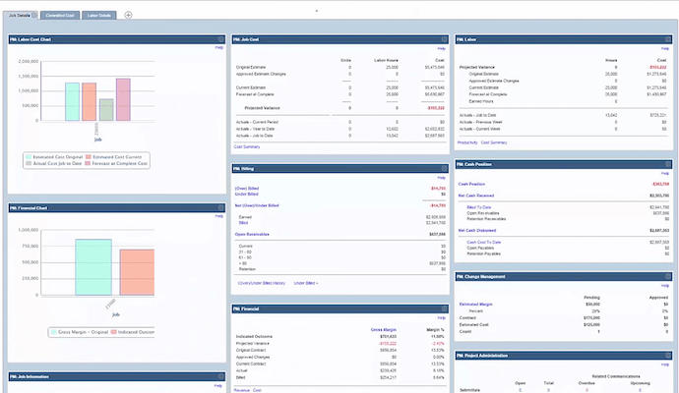This screenshot has width=679, height=393.
Task: Switch to the Labor Details tab
Action: (99, 15)
